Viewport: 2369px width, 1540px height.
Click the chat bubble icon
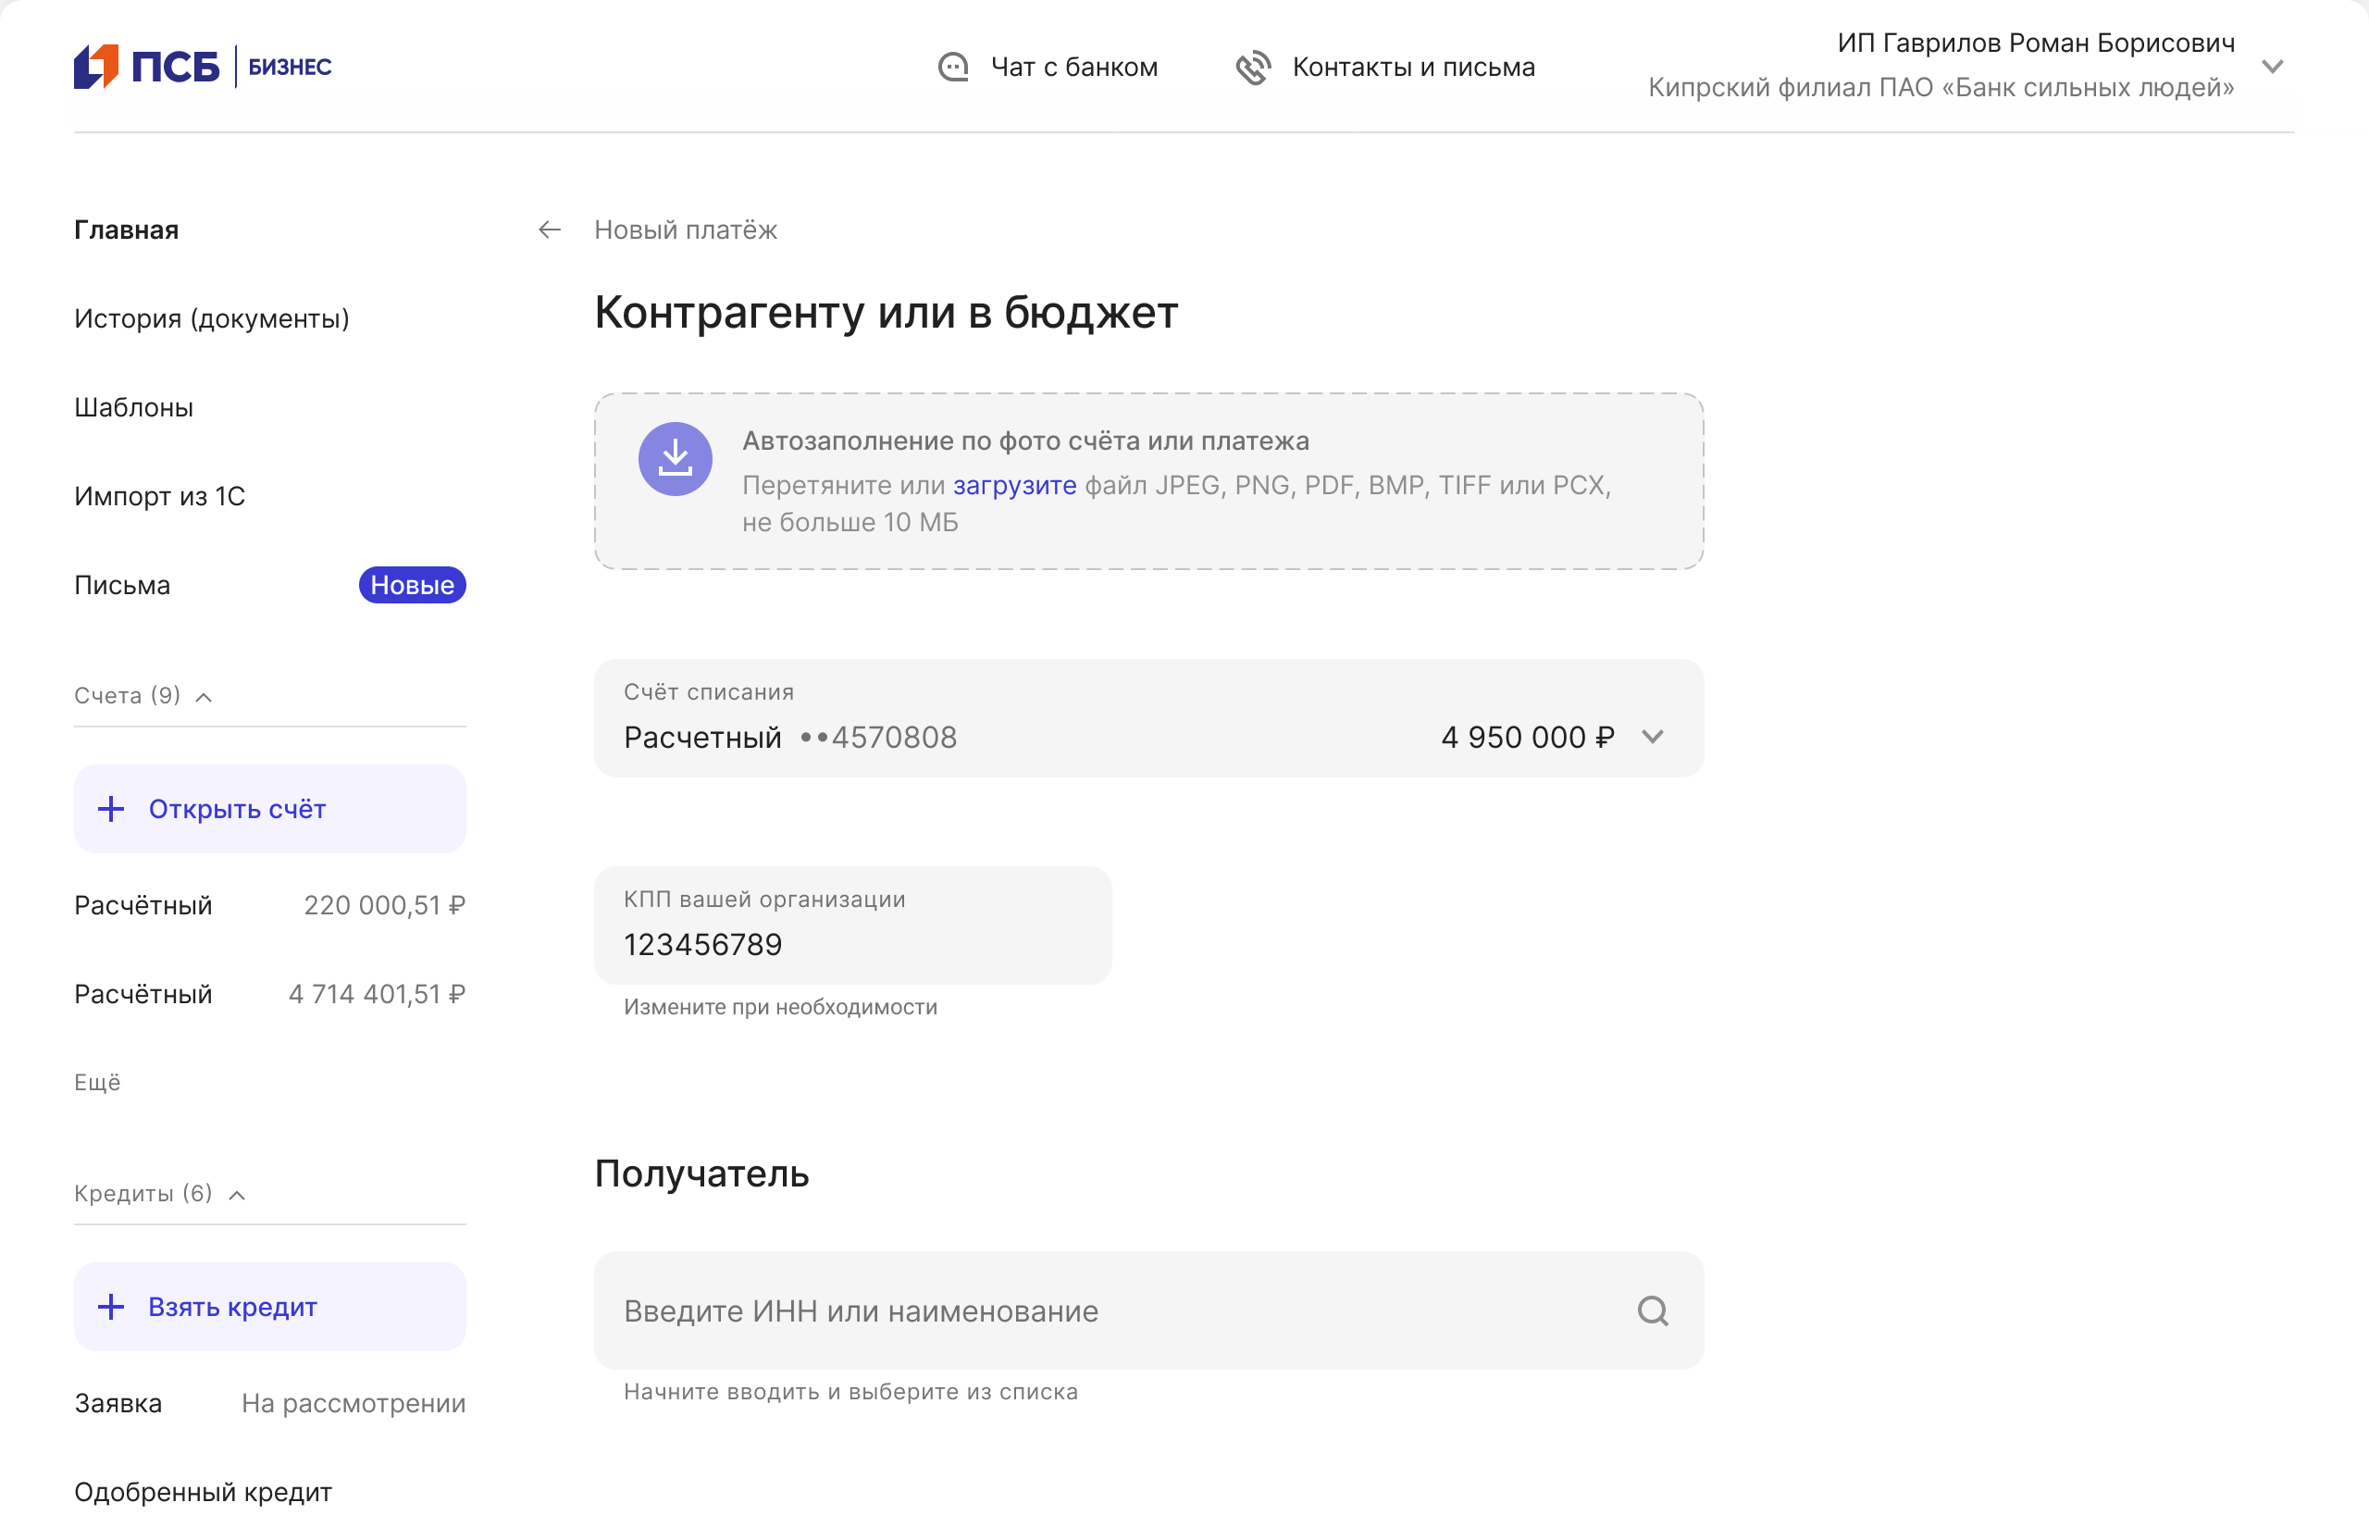tap(952, 67)
